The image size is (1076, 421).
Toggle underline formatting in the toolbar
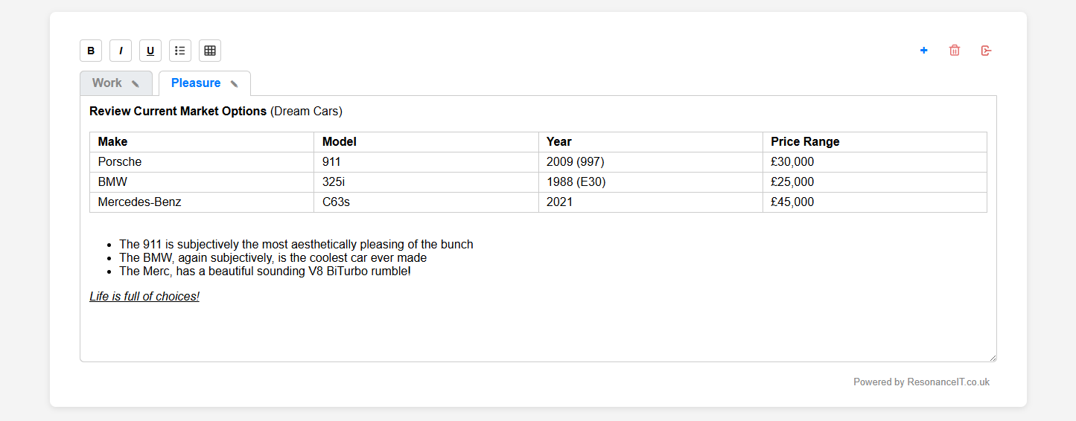point(150,51)
